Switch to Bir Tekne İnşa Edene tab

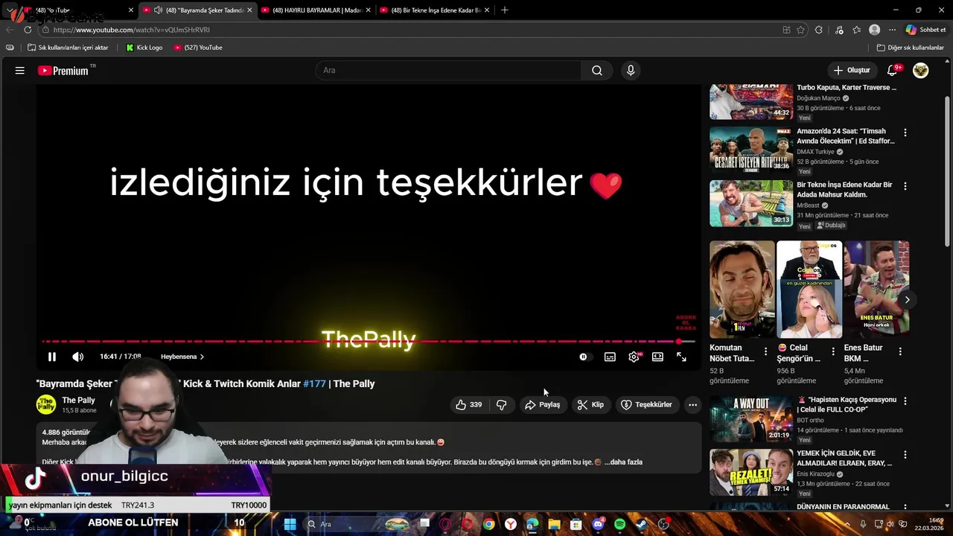click(x=434, y=10)
